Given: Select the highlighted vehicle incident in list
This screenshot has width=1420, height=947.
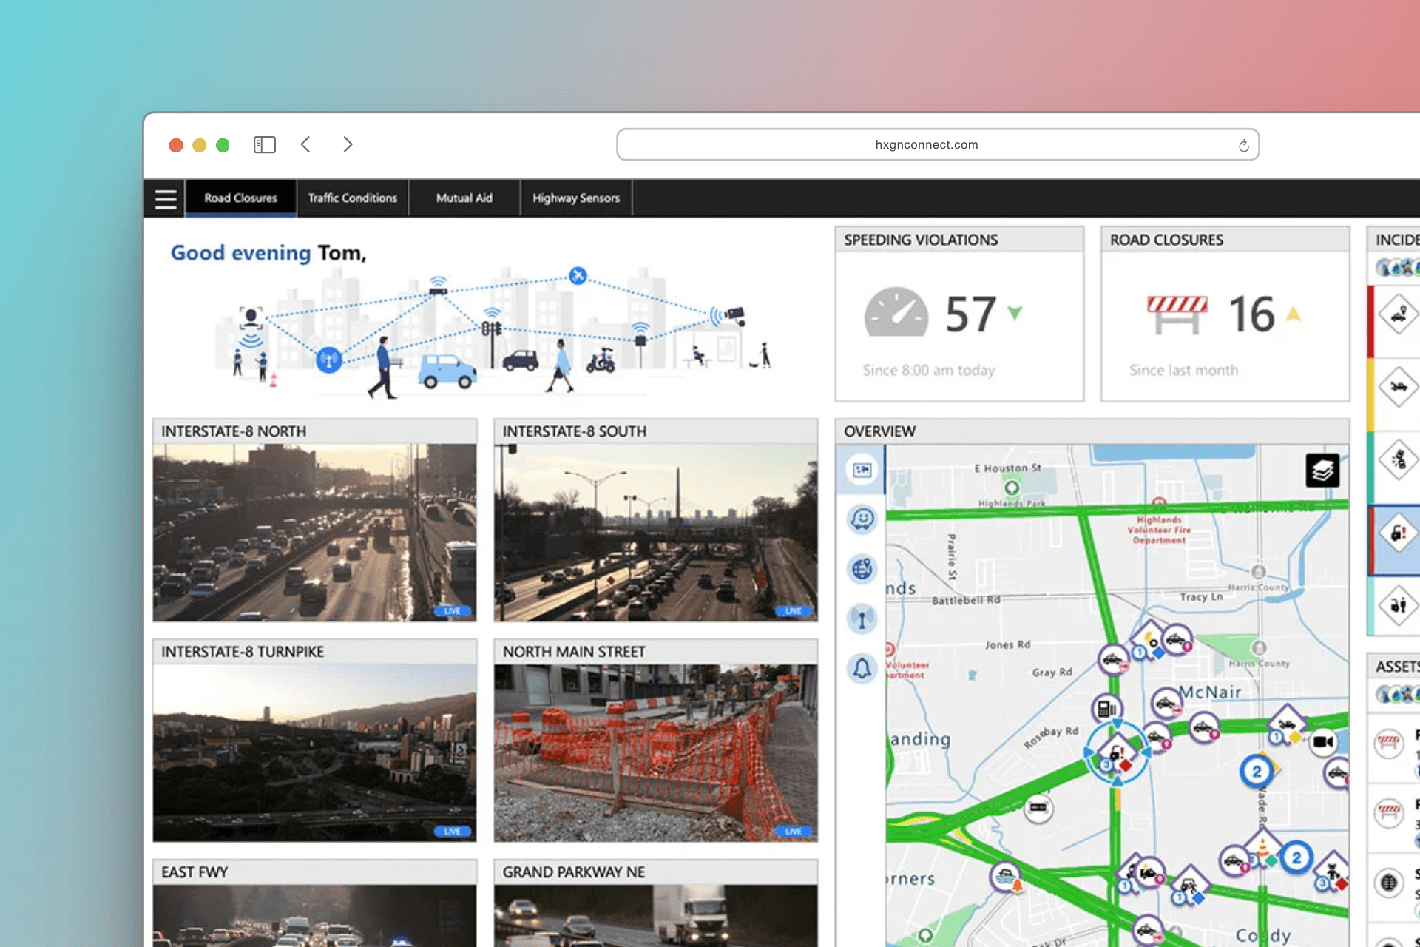Looking at the screenshot, I should click(x=1397, y=533).
